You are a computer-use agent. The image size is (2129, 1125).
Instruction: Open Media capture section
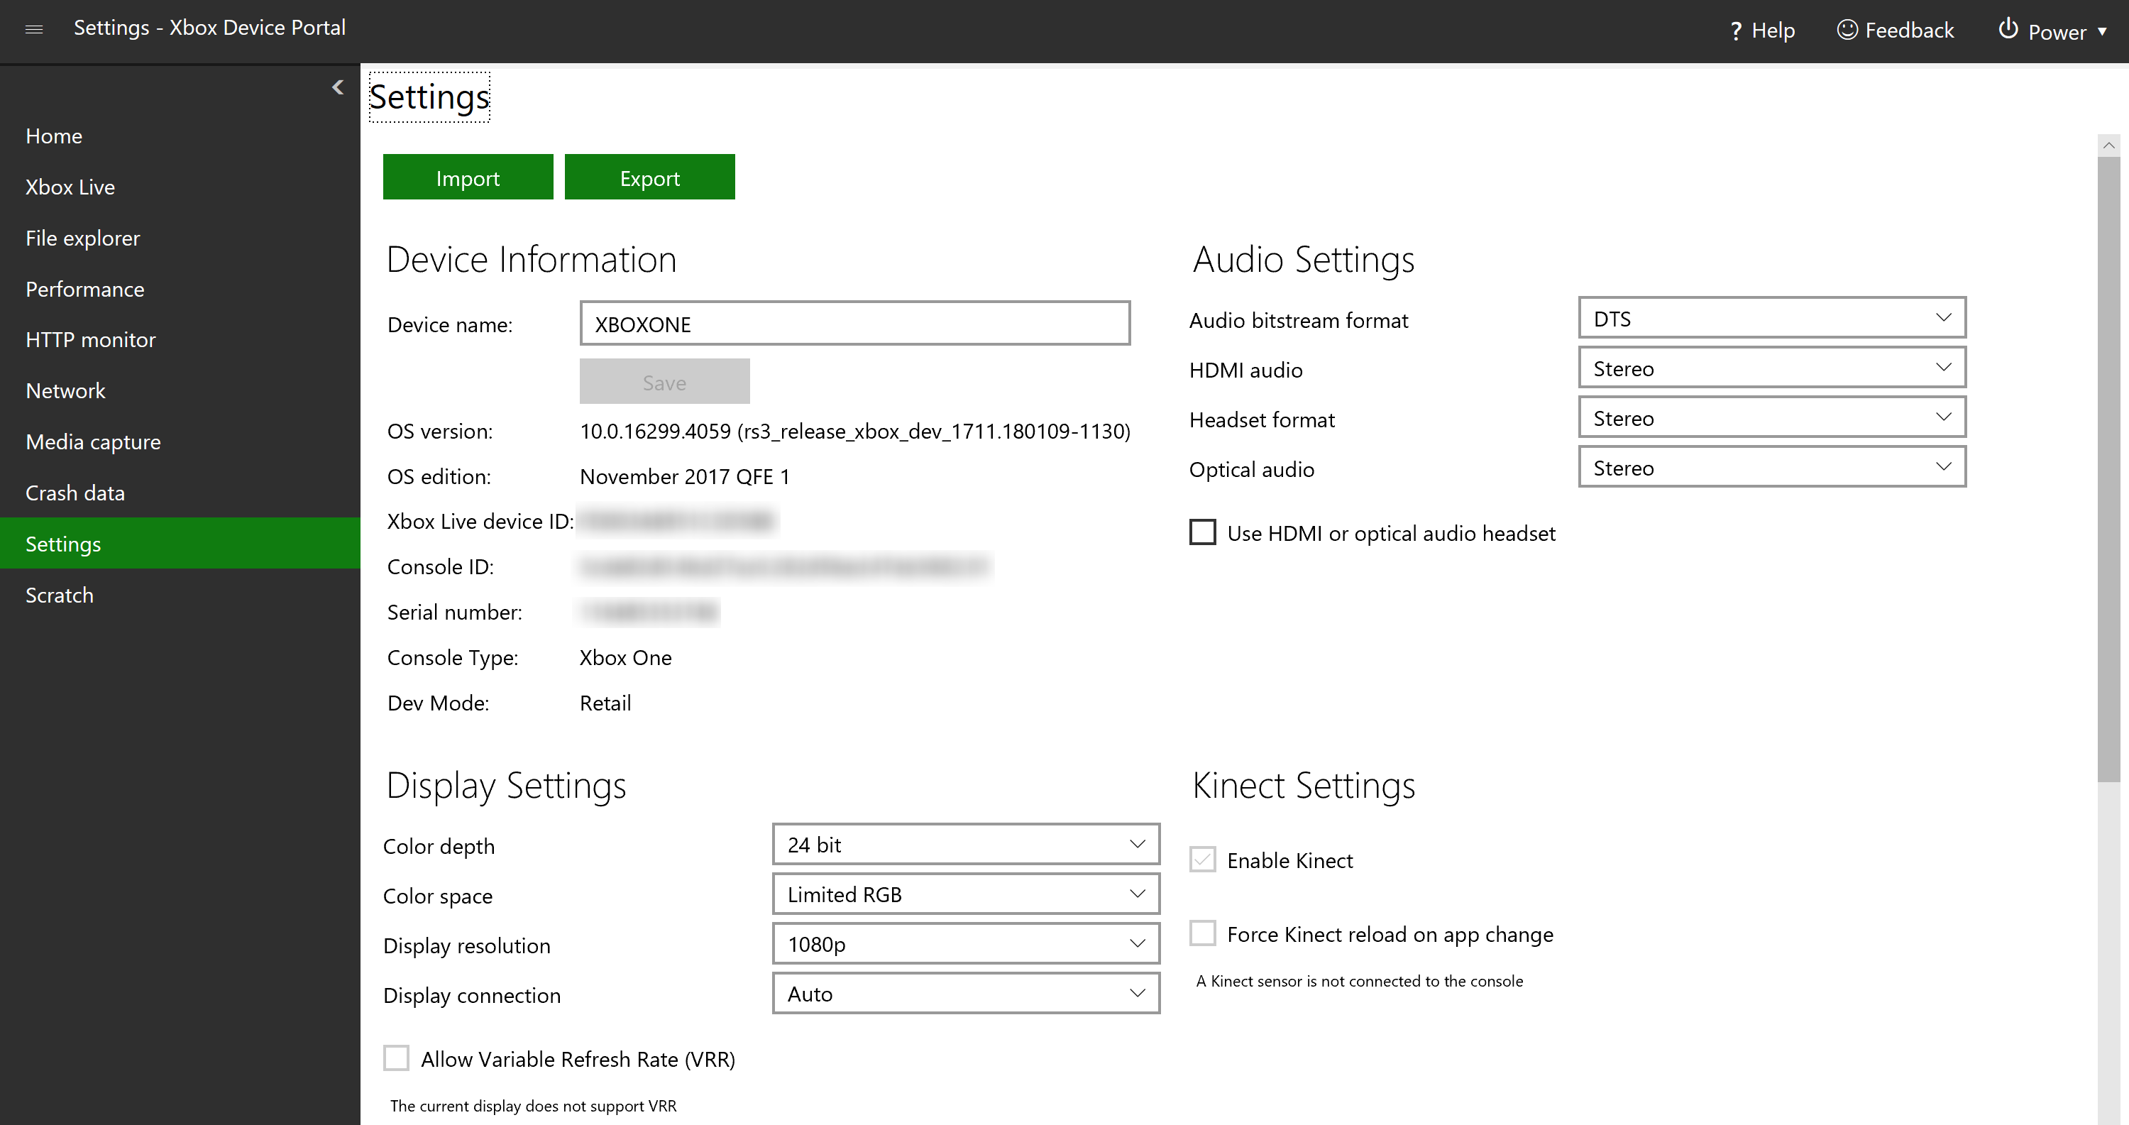coord(93,441)
